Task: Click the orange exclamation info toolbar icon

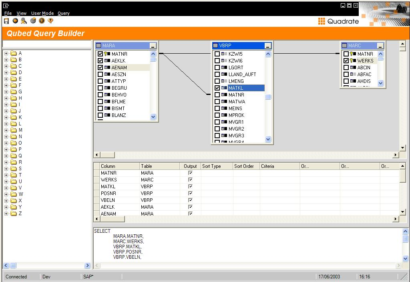Action: [42, 21]
